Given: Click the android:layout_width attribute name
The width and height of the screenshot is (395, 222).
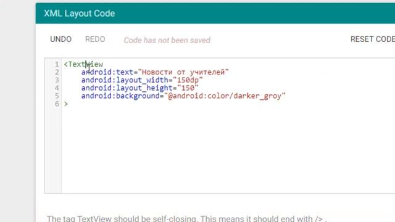Looking at the screenshot, I should pyautogui.click(x=125, y=80).
